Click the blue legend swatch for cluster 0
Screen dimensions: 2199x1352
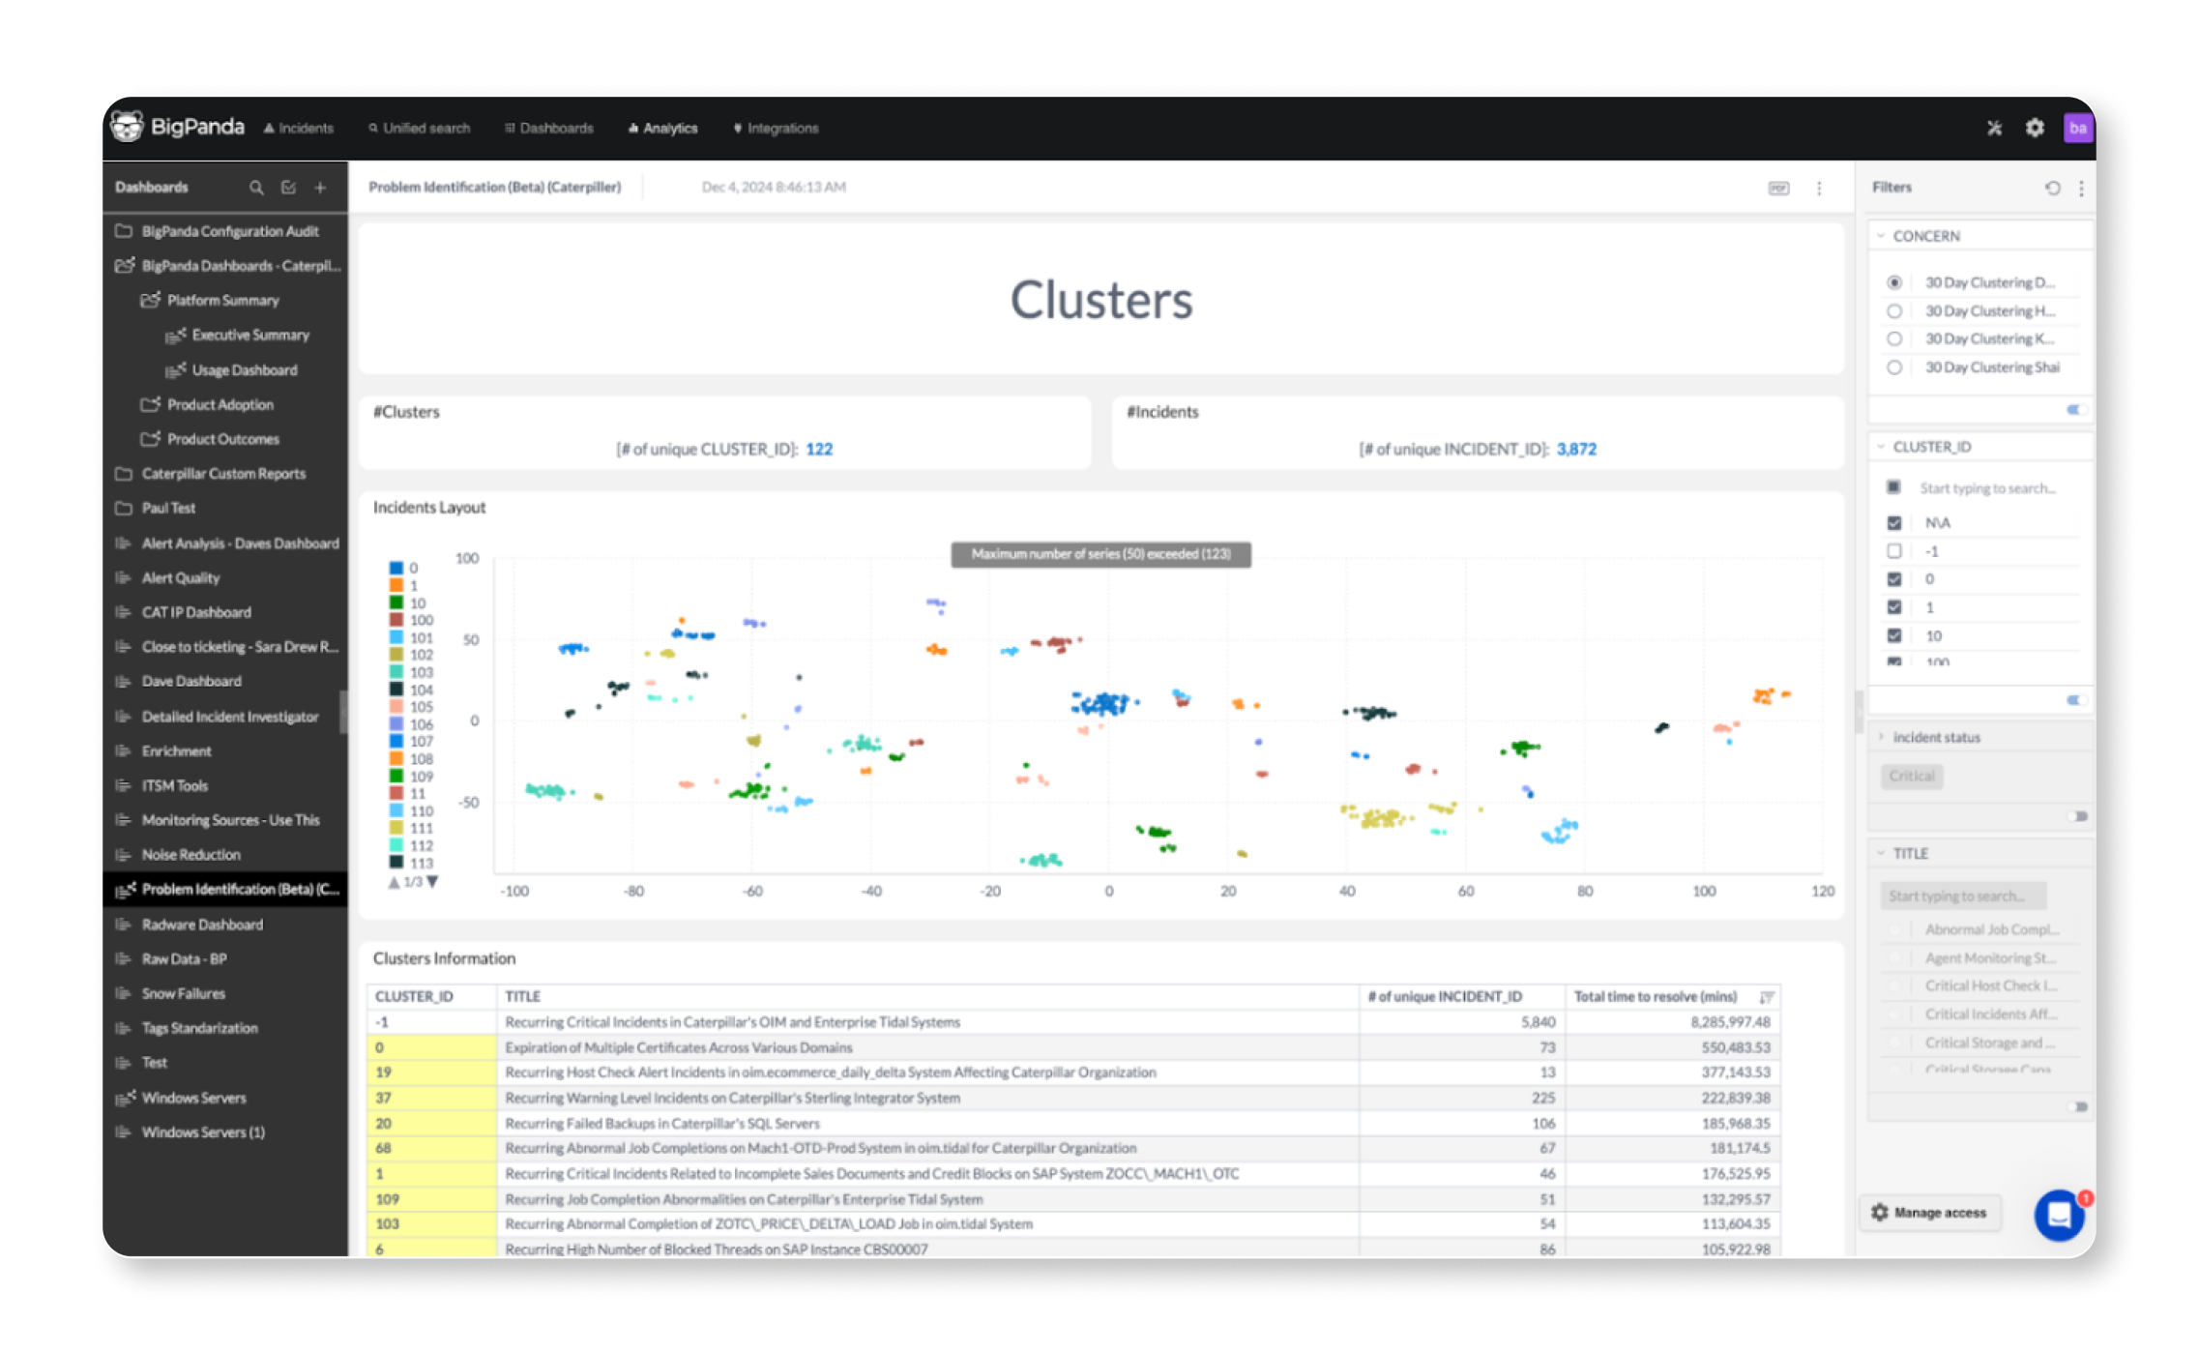tap(396, 569)
